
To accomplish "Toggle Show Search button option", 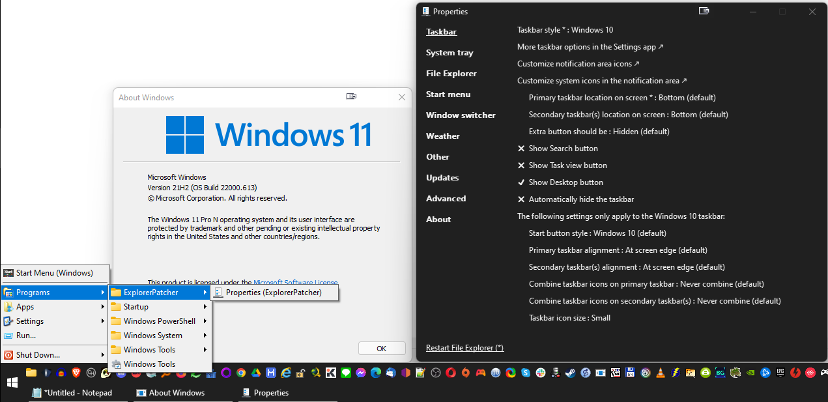I will click(x=558, y=149).
